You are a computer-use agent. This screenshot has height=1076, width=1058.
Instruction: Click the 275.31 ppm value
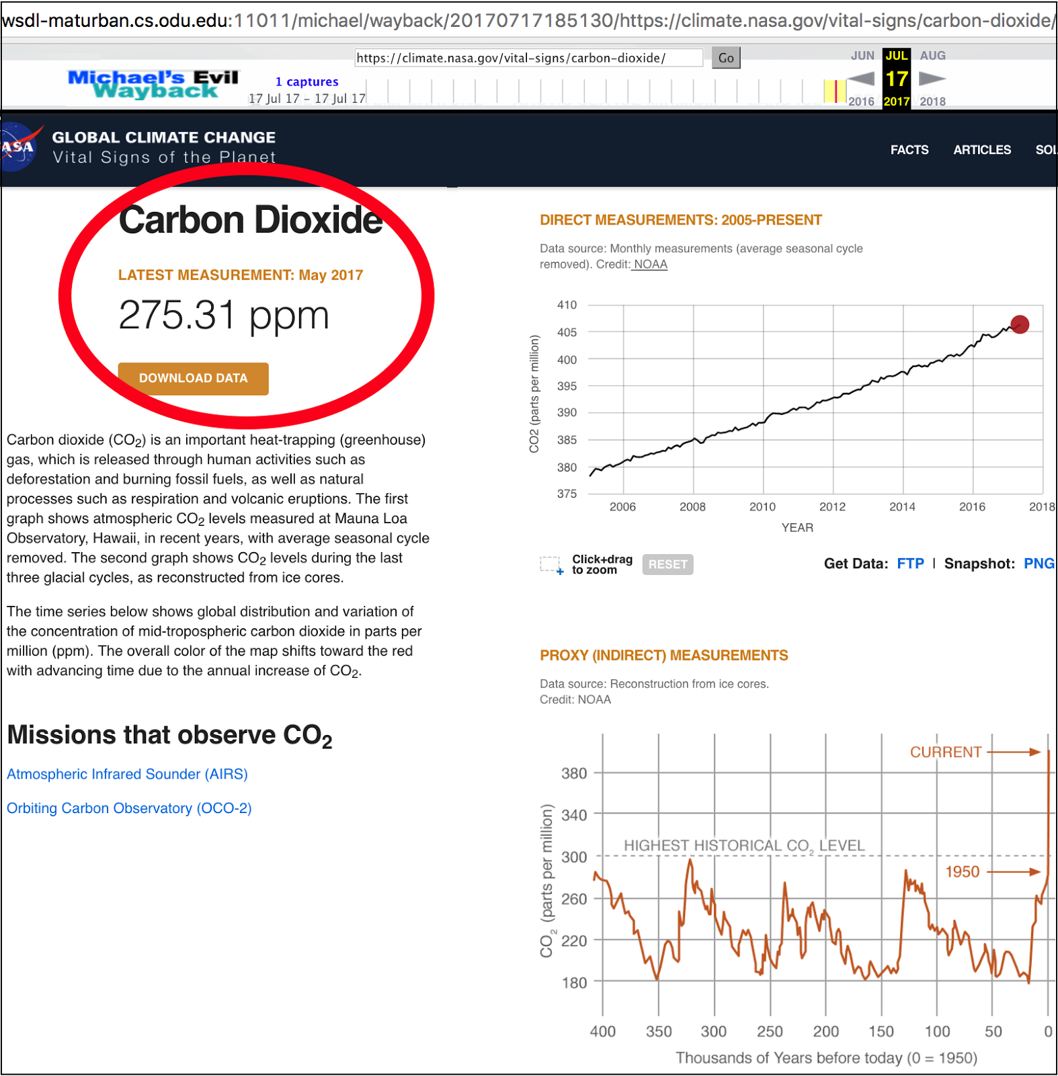click(x=224, y=315)
